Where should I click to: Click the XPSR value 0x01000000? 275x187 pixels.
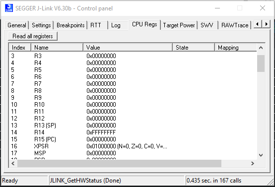[x=101, y=146]
